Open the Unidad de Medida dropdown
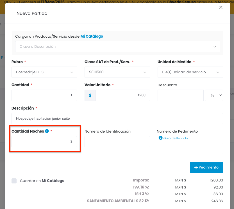Image resolution: width=234 pixels, height=209 pixels. click(190, 72)
